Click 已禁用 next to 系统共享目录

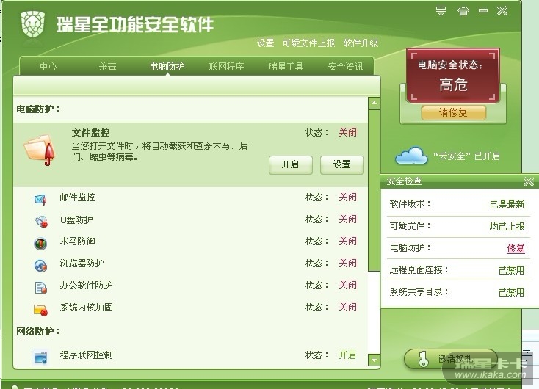[511, 292]
